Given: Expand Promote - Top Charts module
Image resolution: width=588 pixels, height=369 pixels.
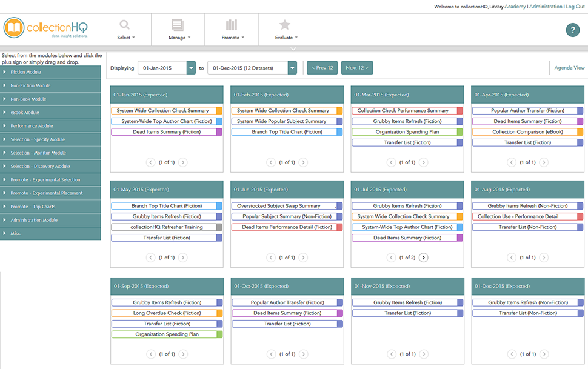Looking at the screenshot, I should click(50, 207).
